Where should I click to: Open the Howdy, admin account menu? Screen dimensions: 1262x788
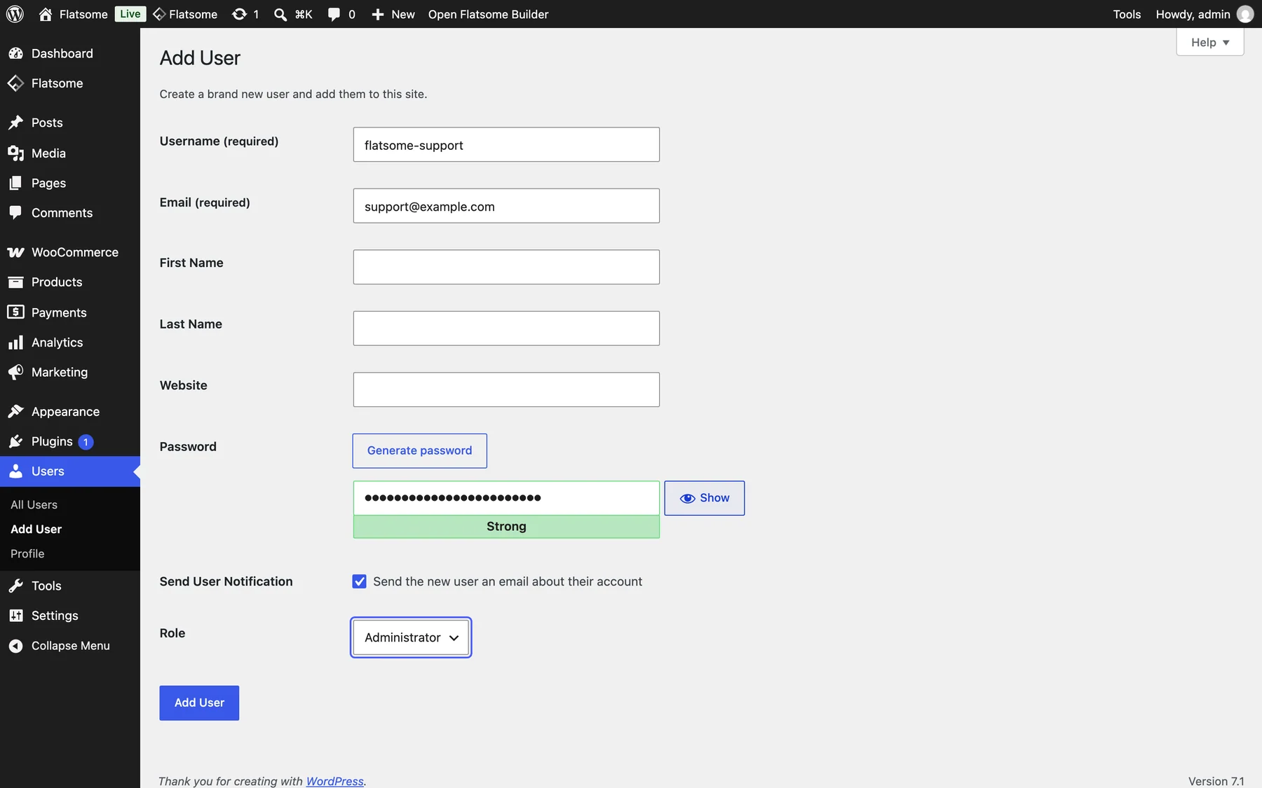[x=1204, y=14]
